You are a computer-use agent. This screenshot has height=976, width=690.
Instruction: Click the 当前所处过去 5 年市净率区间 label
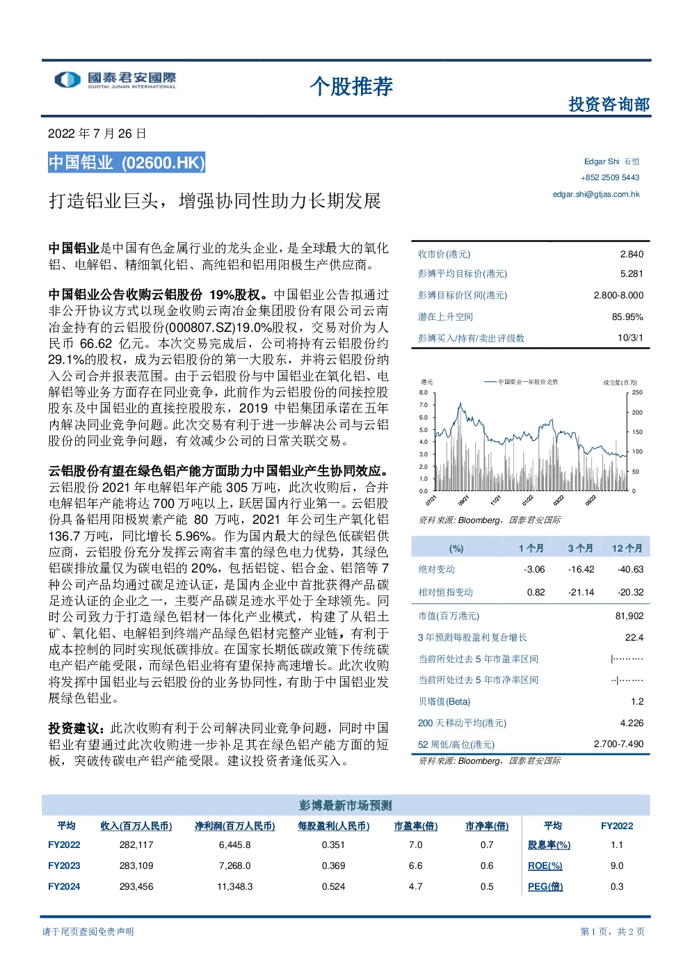478,680
